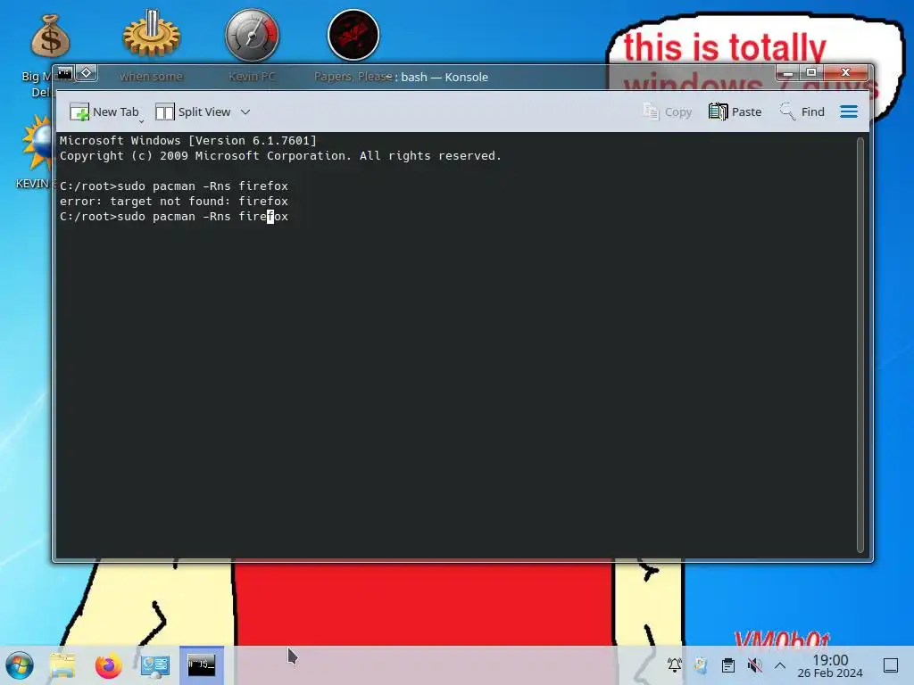Click the Konsole terminal taskbar entry
The width and height of the screenshot is (914, 685).
[201, 664]
